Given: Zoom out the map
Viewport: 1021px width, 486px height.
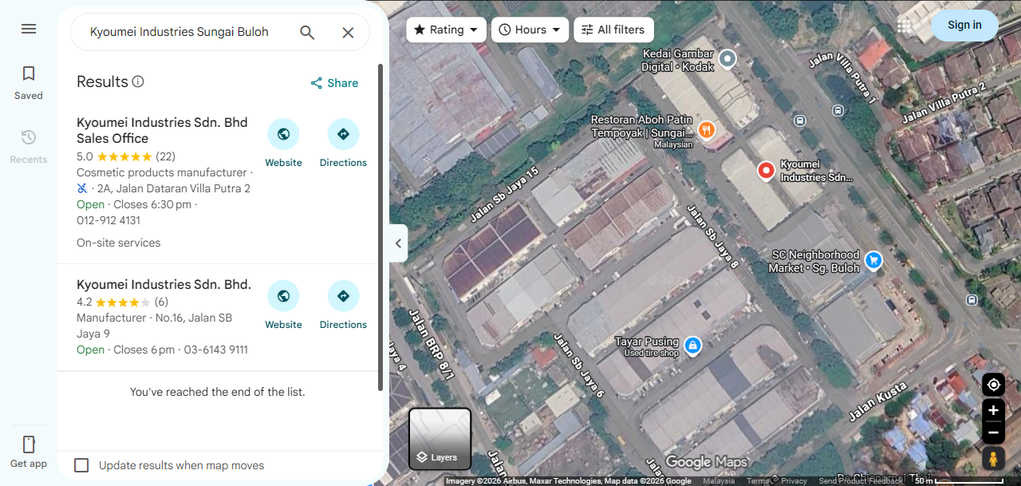Looking at the screenshot, I should point(993,433).
